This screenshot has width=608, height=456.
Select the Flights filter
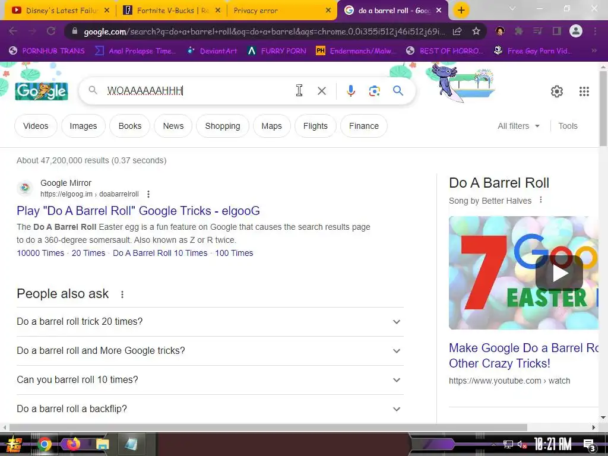[315, 126]
